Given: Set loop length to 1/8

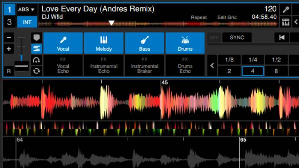Looking at the screenshot, I should pos(229,60).
